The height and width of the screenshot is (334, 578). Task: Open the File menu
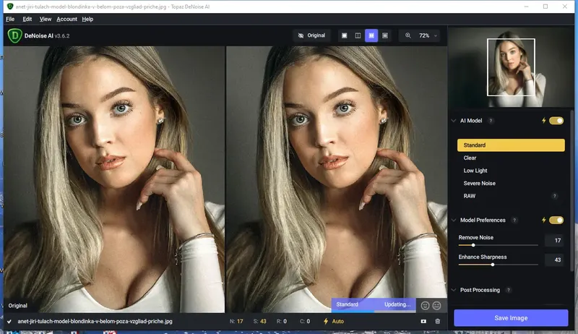[x=10, y=20]
